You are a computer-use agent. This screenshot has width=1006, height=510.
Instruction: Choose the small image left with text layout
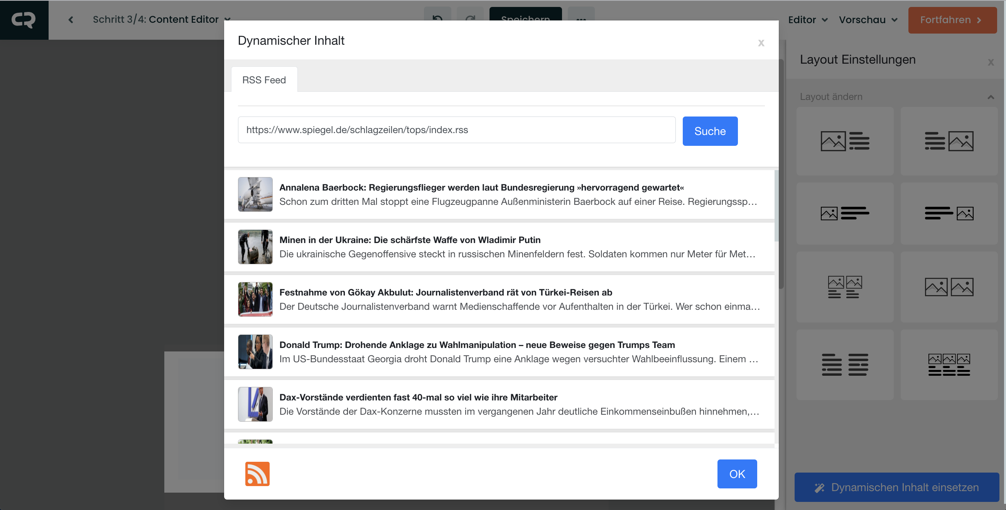pos(845,213)
